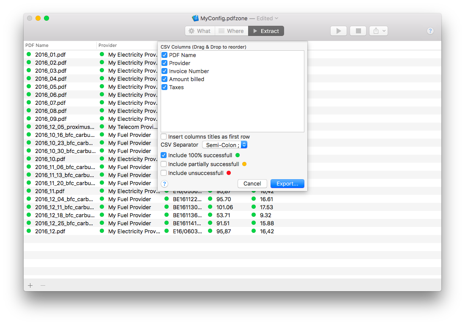Check 'Include partially successfull' option
The height and width of the screenshot is (325, 465).
[x=163, y=164]
